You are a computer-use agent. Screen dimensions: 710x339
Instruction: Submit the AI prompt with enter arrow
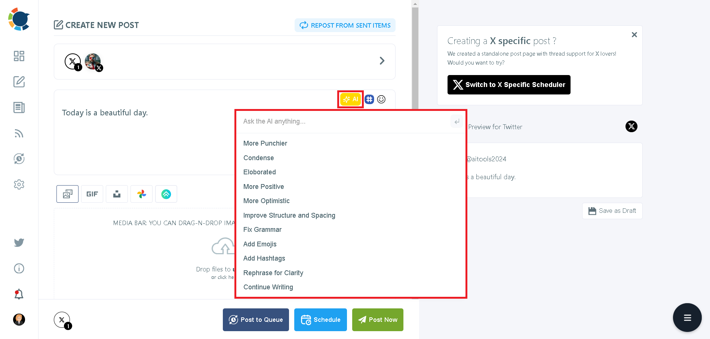456,121
